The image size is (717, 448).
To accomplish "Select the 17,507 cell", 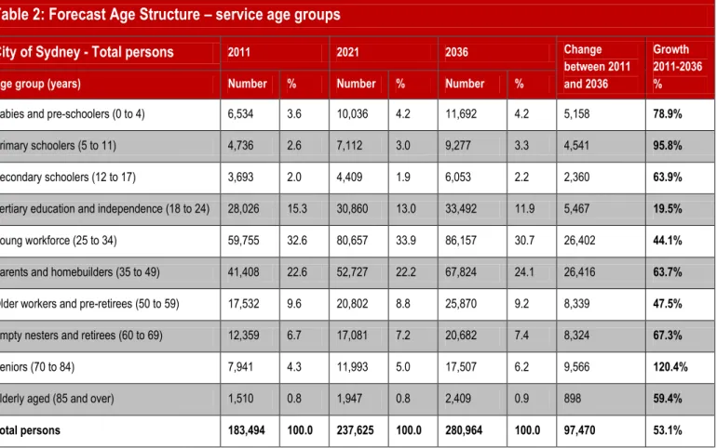I will pos(461,367).
